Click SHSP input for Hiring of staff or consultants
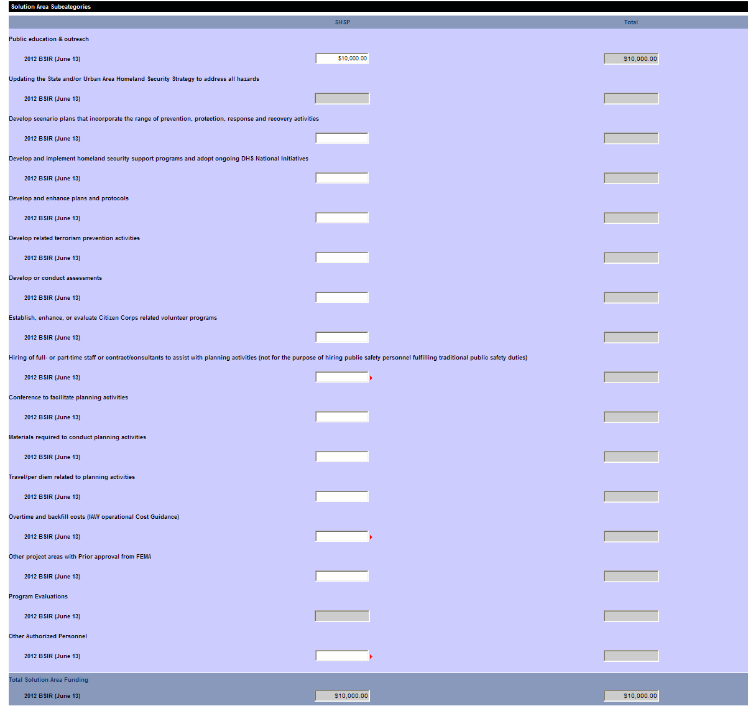Image resolution: width=748 pixels, height=711 pixels. (342, 377)
